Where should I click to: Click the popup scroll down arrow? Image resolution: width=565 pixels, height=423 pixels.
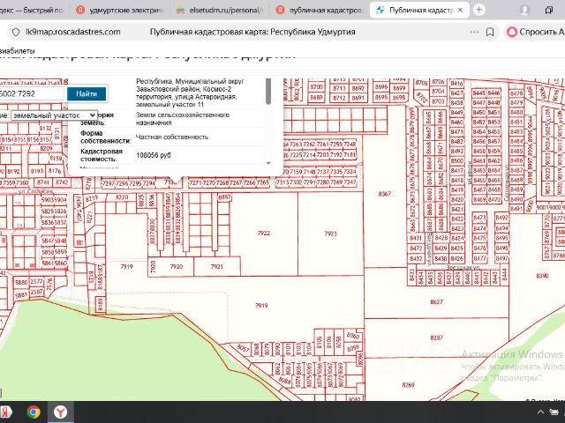click(268, 163)
